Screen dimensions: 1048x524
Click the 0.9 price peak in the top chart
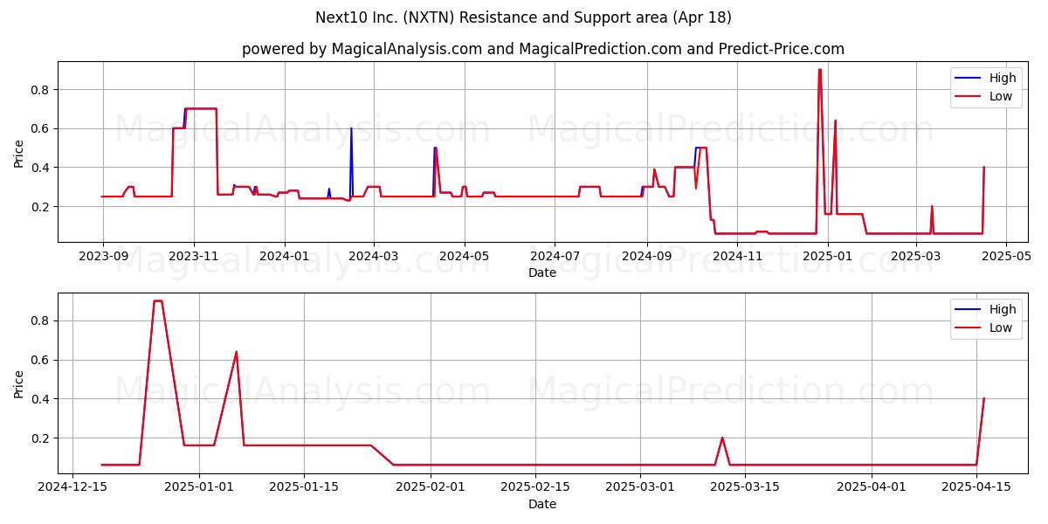pos(819,70)
